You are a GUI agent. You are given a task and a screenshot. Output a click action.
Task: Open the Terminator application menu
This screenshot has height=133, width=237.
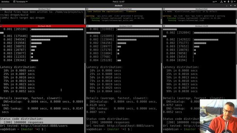[20, 1]
